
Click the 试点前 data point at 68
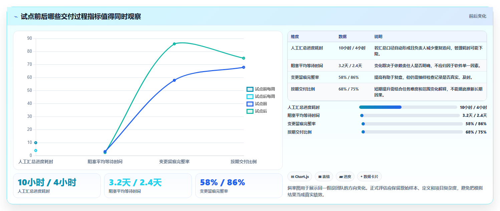244,67
